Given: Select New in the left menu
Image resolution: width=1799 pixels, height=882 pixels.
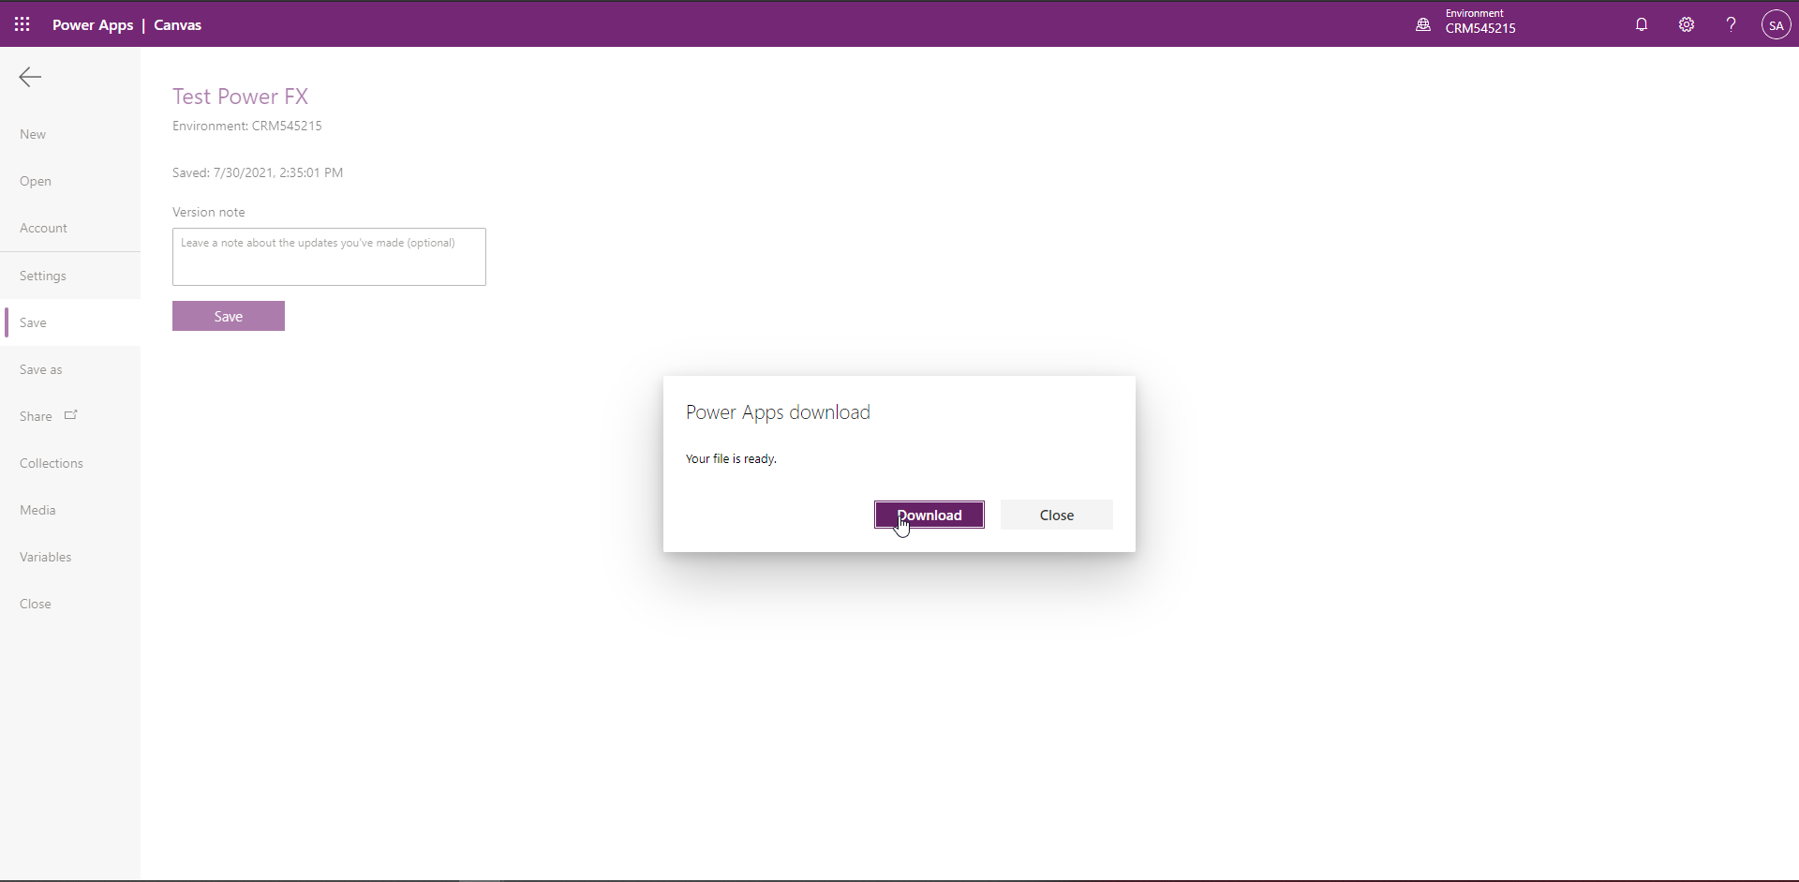Looking at the screenshot, I should [x=70, y=134].
